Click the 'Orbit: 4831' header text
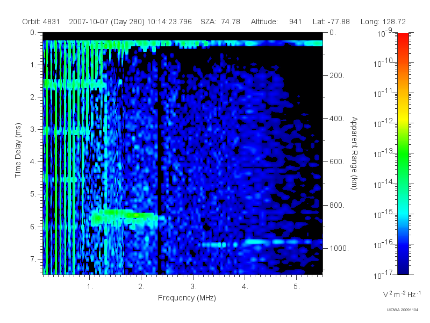 (x=41, y=22)
